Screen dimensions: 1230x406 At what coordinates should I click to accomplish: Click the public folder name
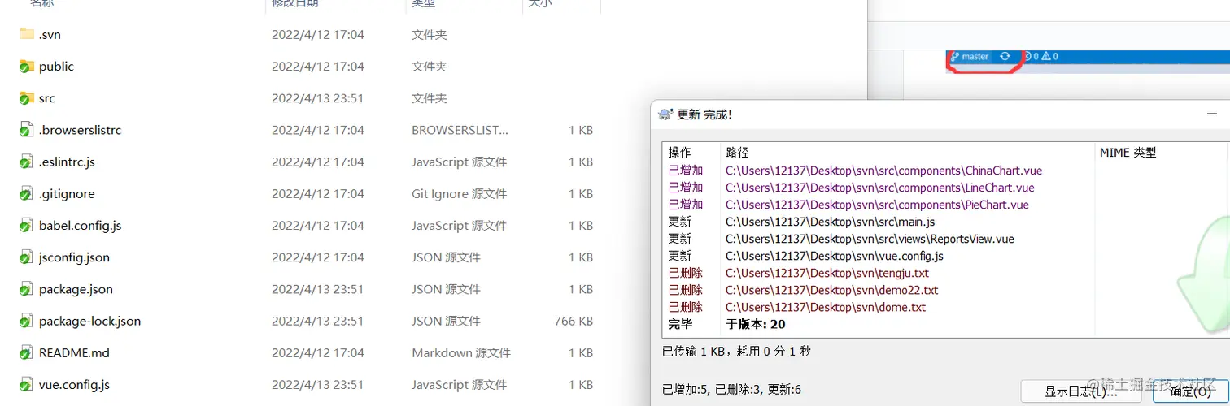[x=56, y=67]
